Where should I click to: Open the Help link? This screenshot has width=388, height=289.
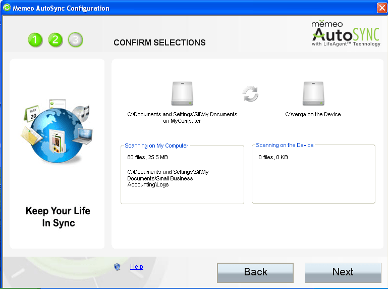(137, 266)
